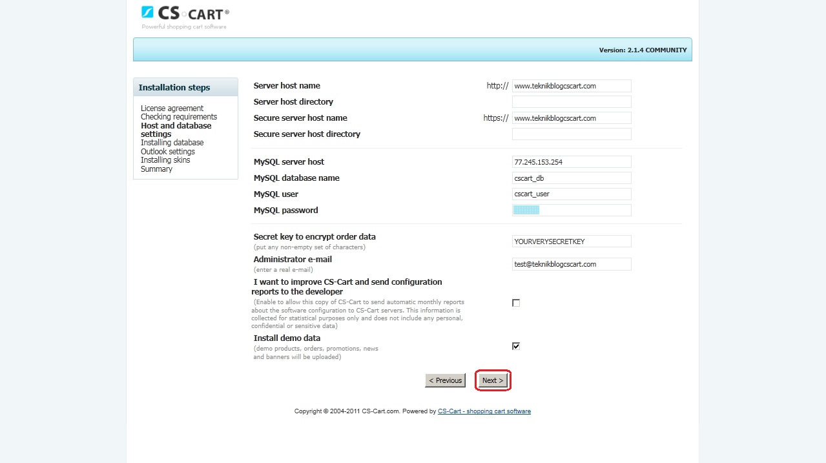Screen dimensions: 826x463
Task: Click the Powerful shopping cart software tagline
Action: 184,27
